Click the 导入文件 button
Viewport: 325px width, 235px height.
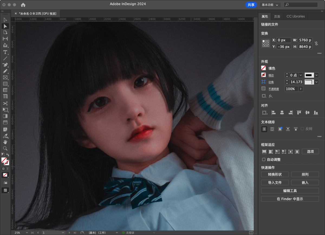coord(275,183)
